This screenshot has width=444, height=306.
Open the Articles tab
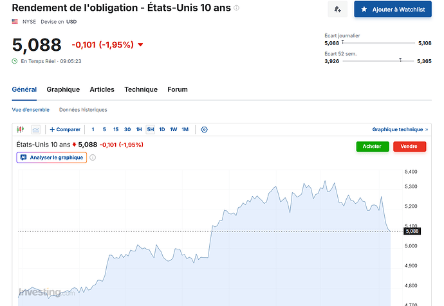[x=102, y=89]
